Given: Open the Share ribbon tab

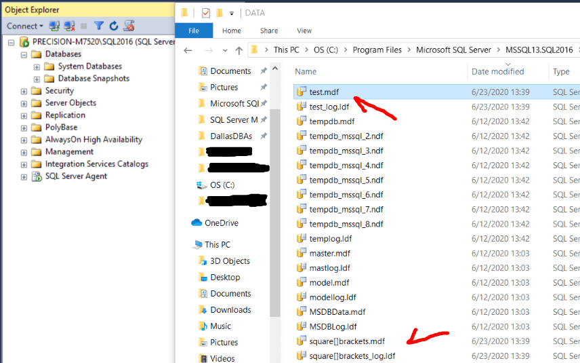Looking at the screenshot, I should tap(269, 31).
